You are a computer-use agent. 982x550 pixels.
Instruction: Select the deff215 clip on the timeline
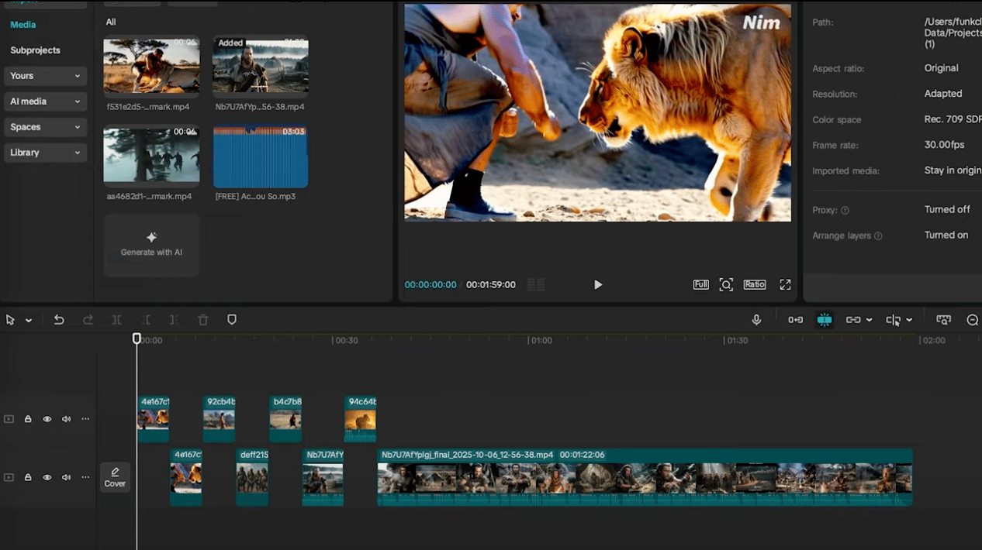tap(252, 477)
